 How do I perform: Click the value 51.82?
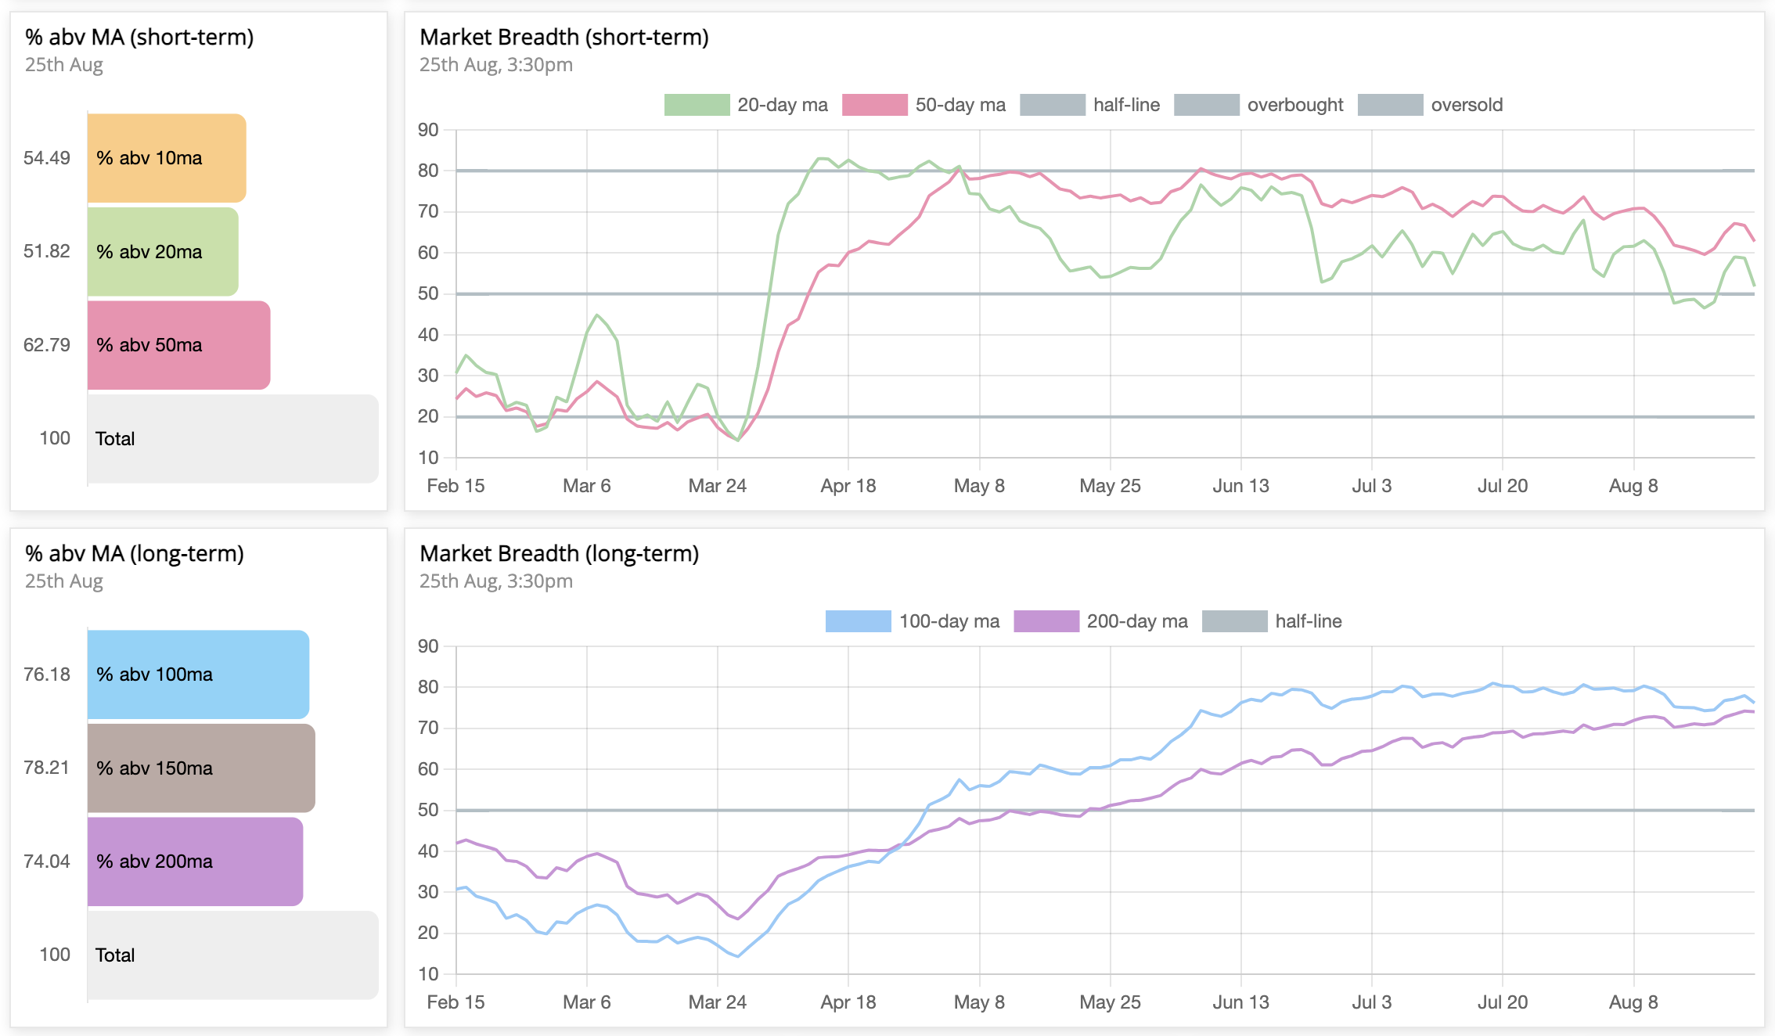click(47, 251)
